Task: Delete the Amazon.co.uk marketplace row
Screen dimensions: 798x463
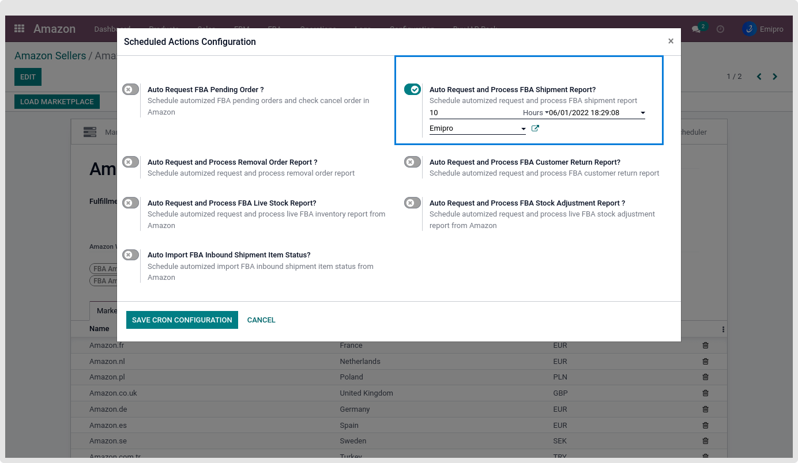Action: [x=705, y=393]
